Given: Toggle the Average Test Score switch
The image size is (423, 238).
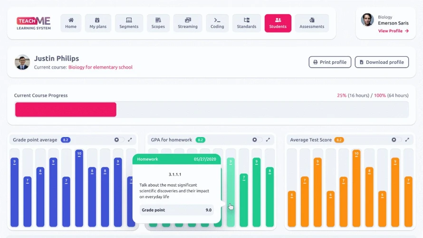Looking at the screenshot, I should pos(396,139).
